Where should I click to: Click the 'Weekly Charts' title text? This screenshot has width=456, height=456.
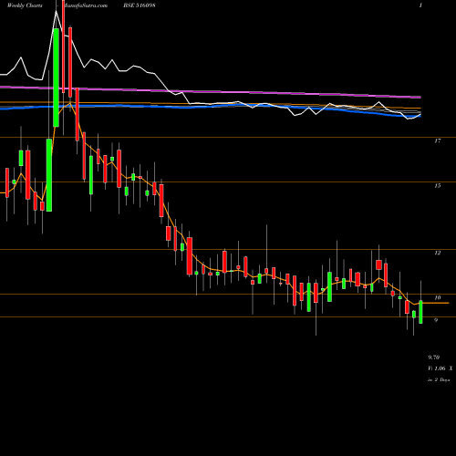25,5
